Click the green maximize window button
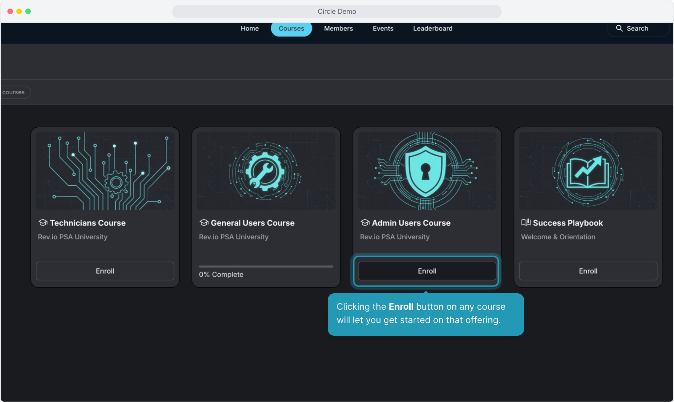674x402 pixels. coord(28,12)
